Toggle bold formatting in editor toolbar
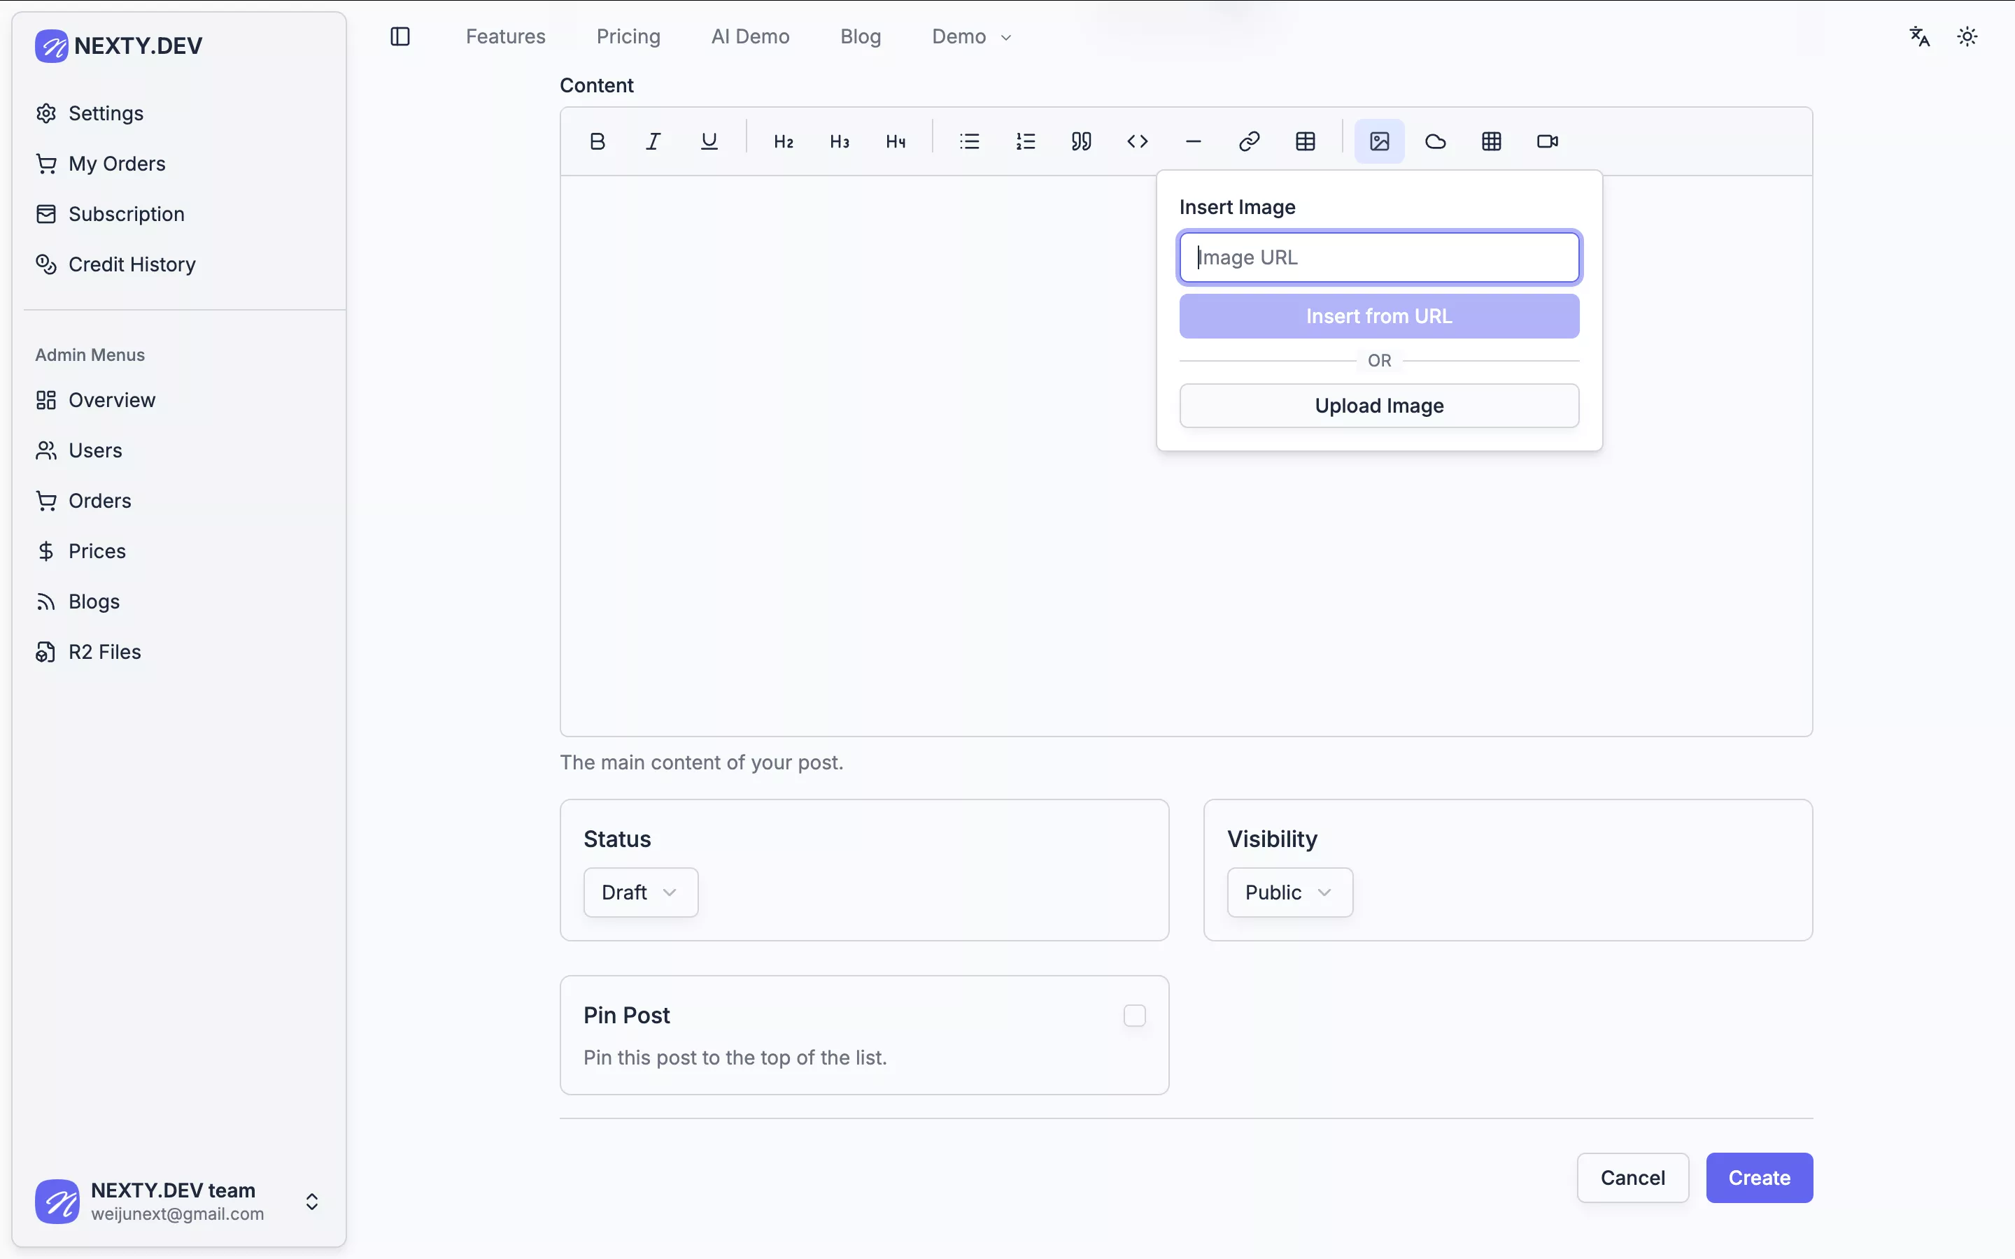The height and width of the screenshot is (1259, 2015). tap(597, 141)
